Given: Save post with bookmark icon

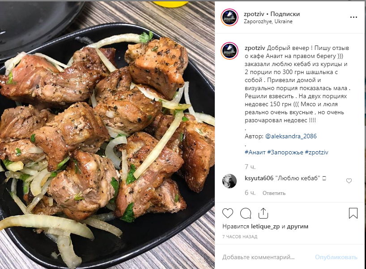Looking at the screenshot, I should 353,213.
